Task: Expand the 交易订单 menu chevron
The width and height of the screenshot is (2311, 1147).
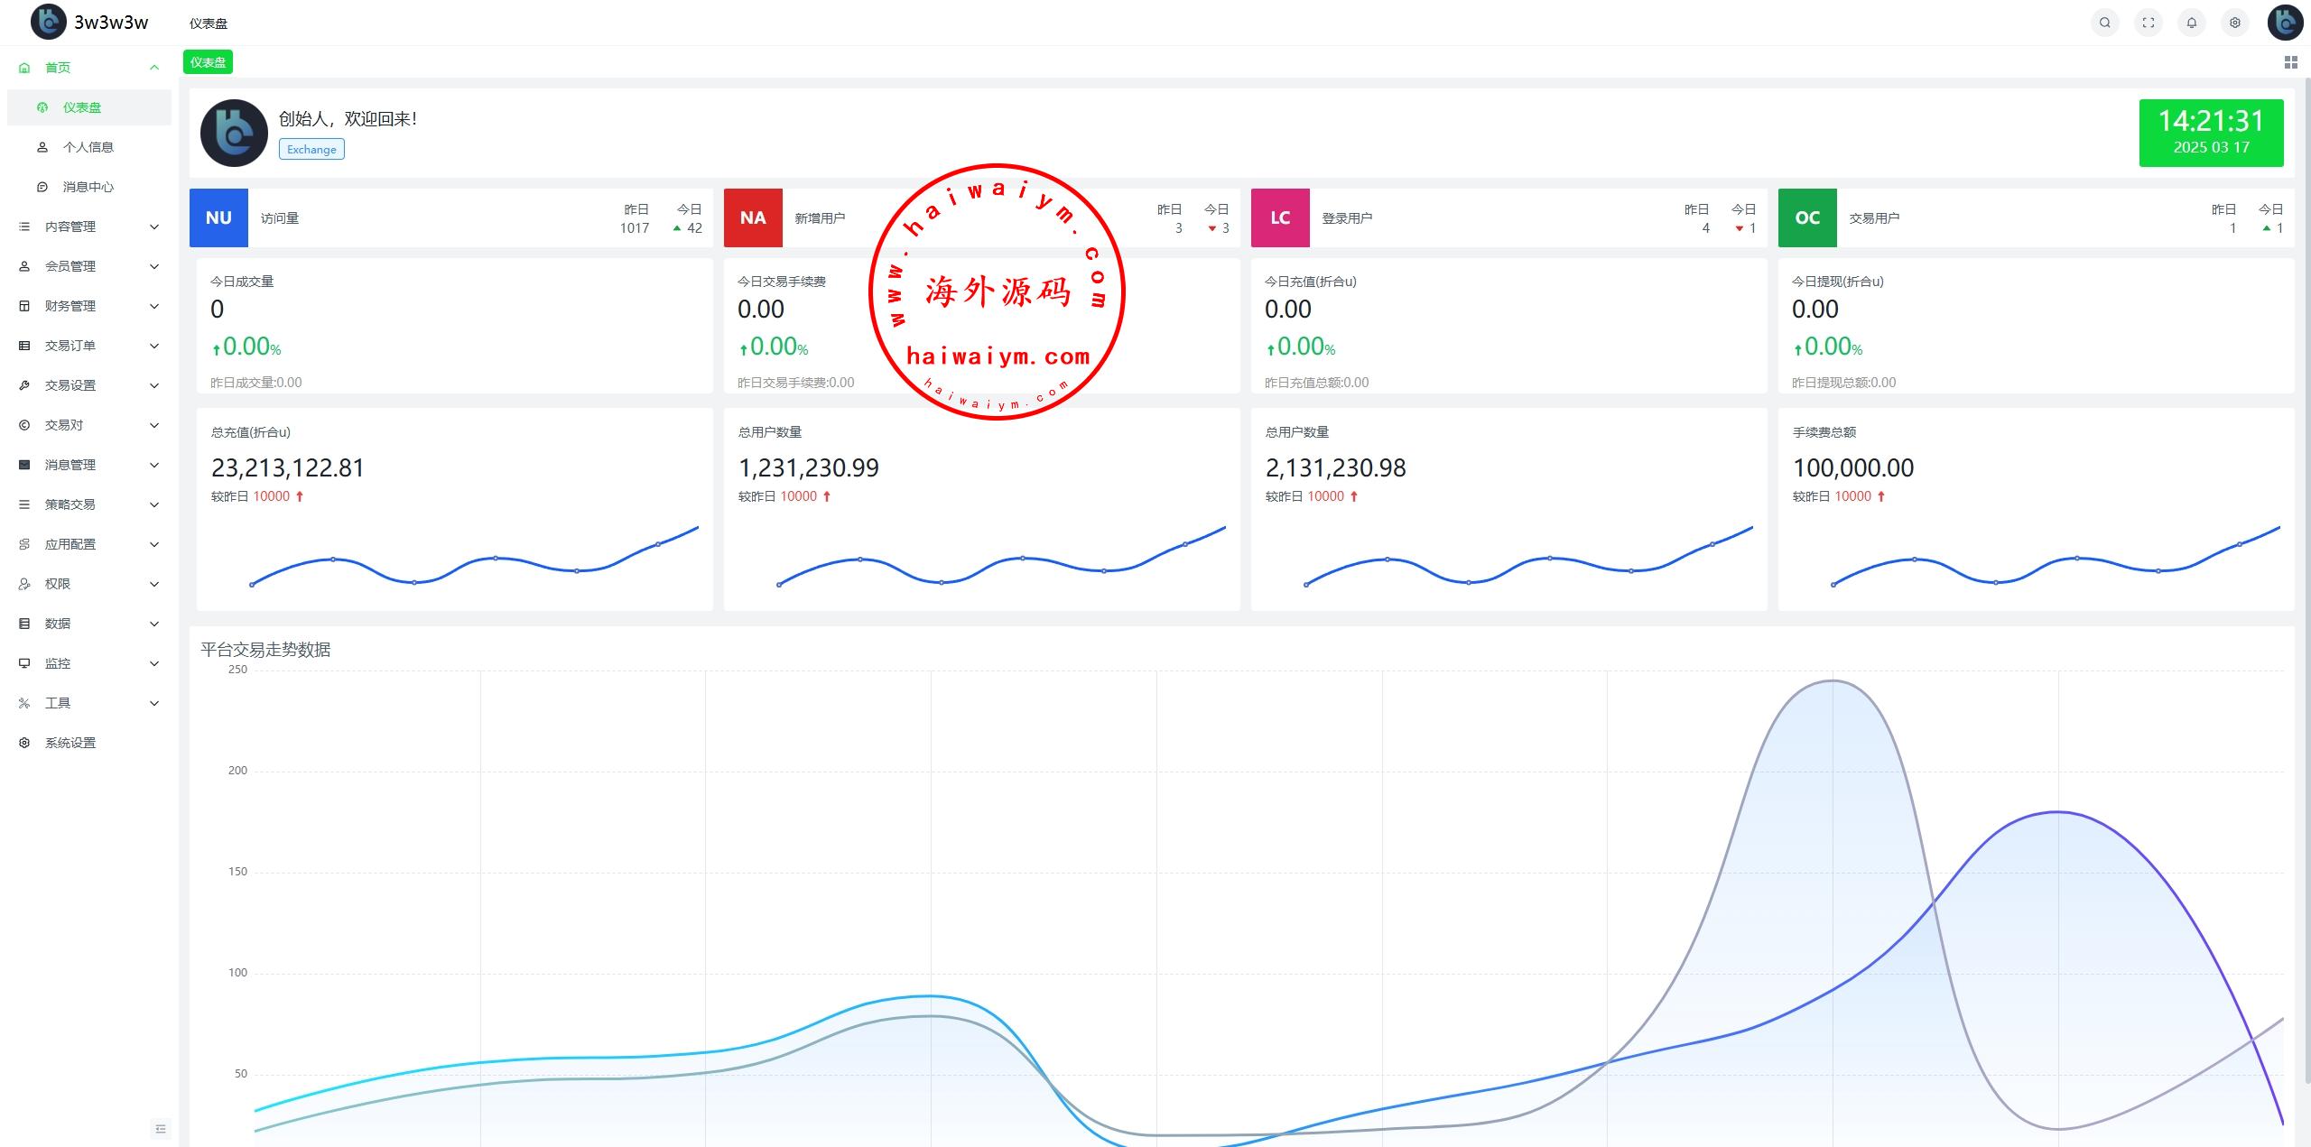Action: tap(154, 346)
